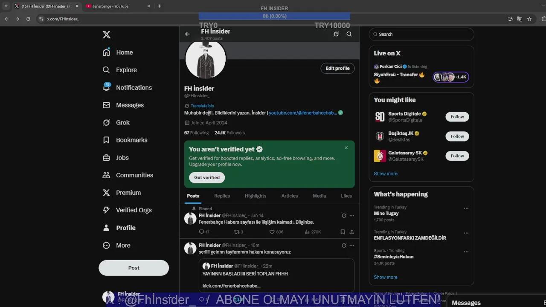Switch to the Replies tab
This screenshot has height=307, width=546.
[x=222, y=196]
